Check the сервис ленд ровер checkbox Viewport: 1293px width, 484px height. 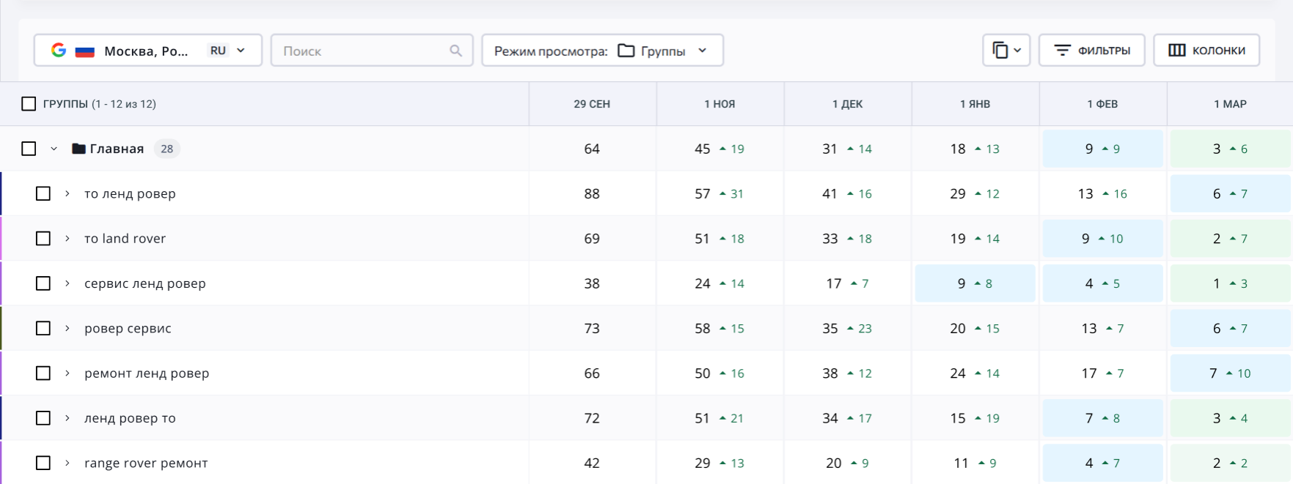click(x=43, y=283)
